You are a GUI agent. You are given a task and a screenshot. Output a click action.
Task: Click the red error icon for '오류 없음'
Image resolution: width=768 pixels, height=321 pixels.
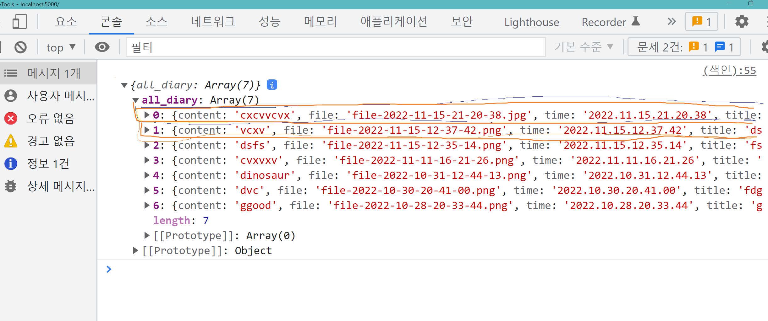point(11,118)
